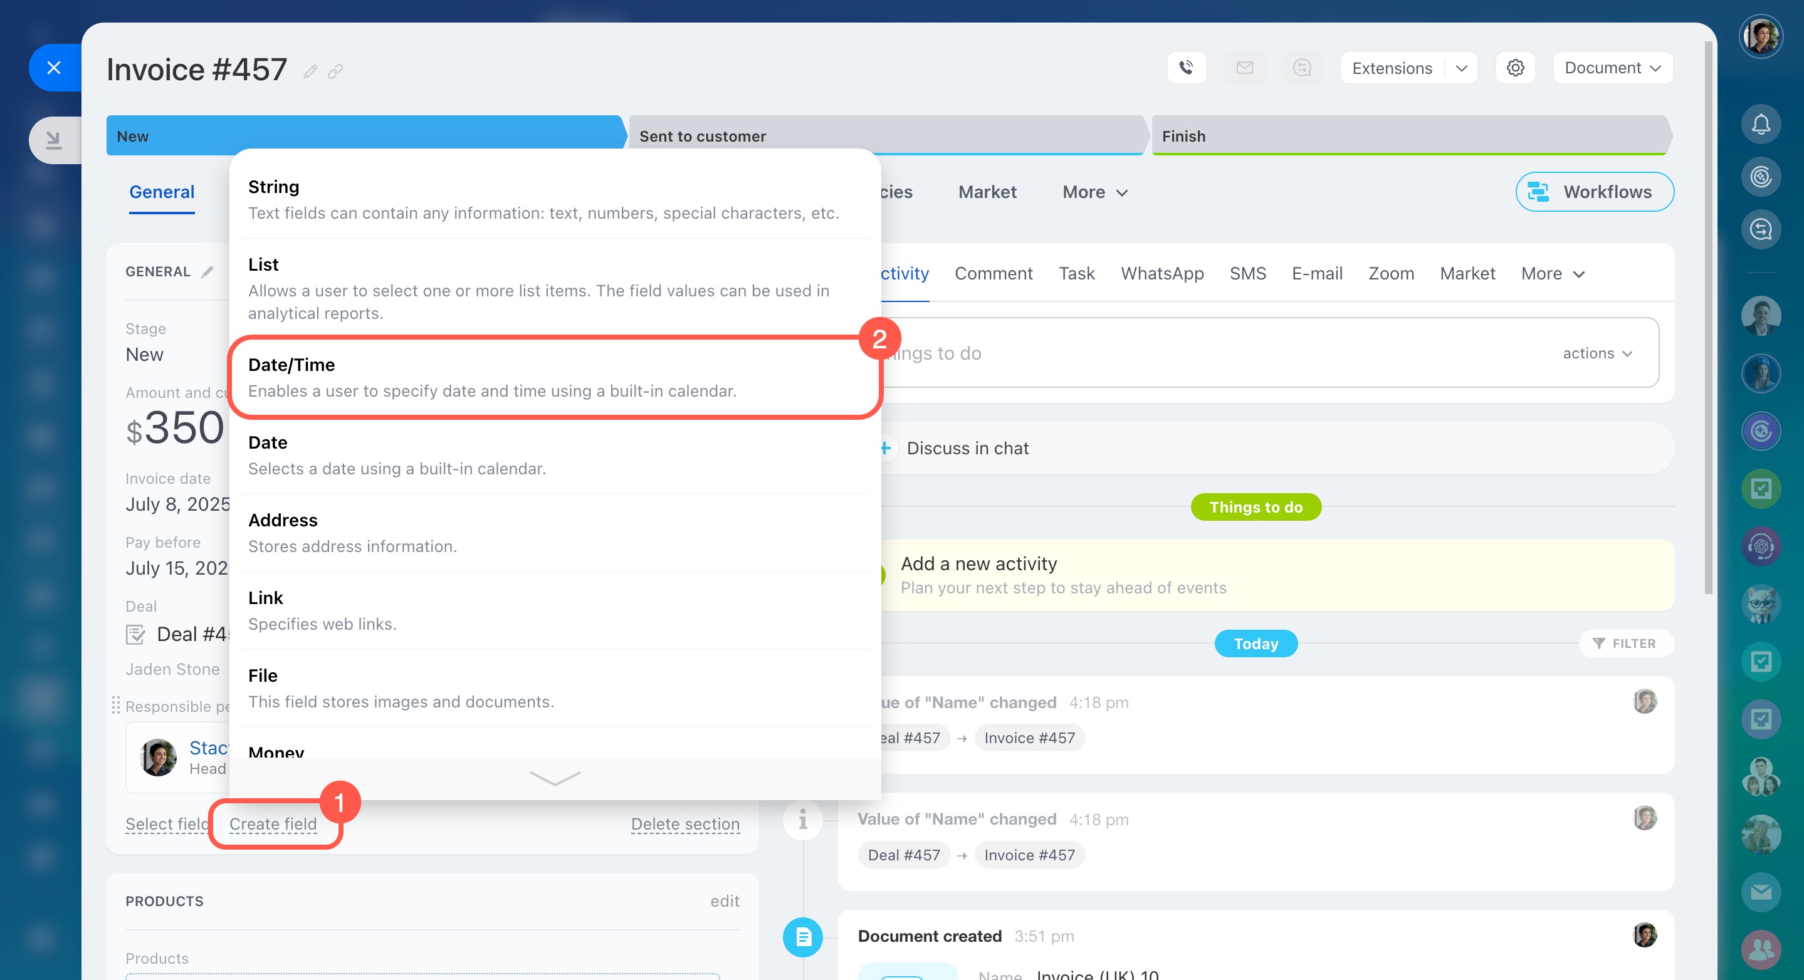The height and width of the screenshot is (980, 1804).
Task: Edit GENERAL section title pencil icon
Action: 207,273
